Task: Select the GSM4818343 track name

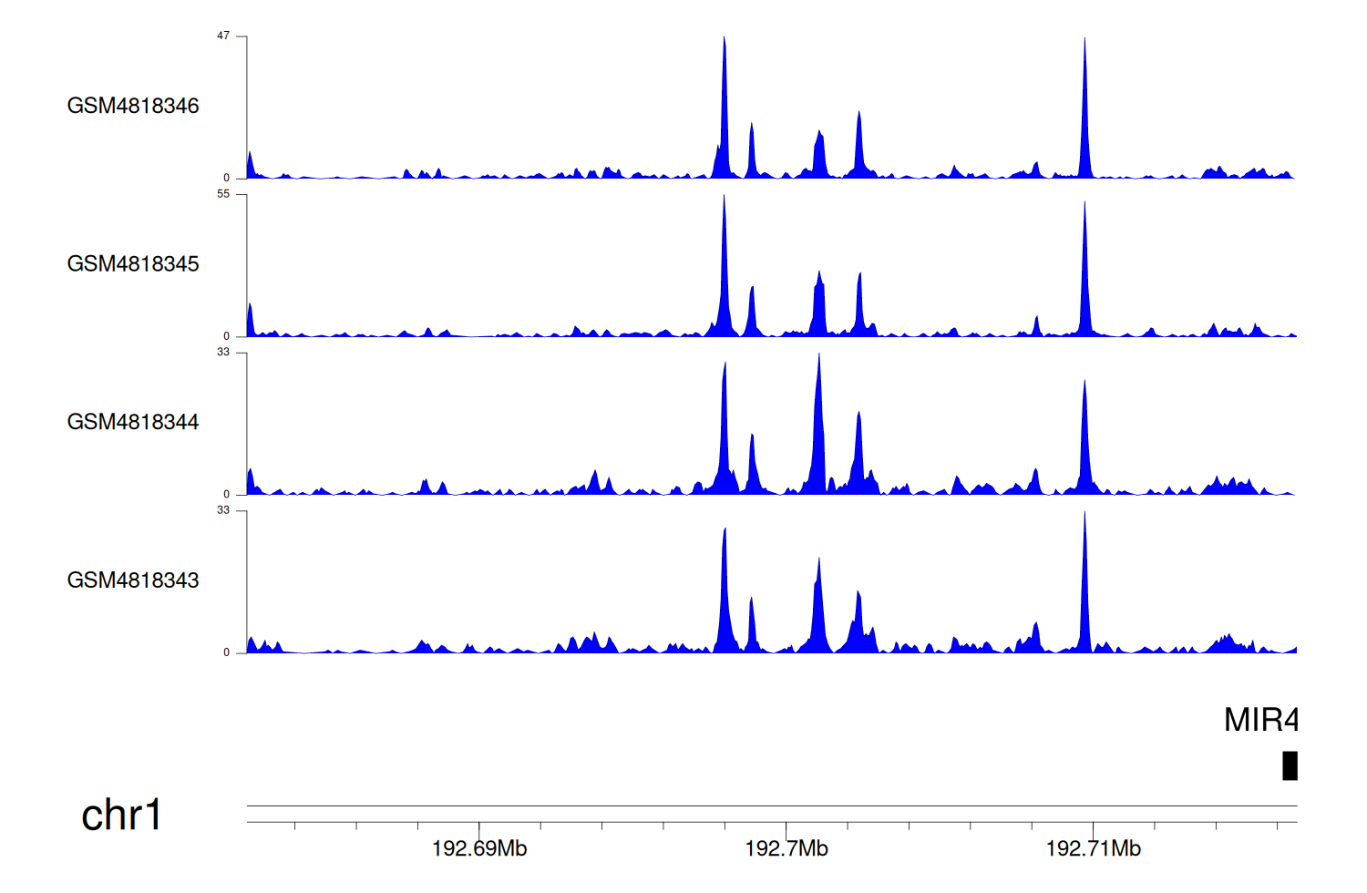Action: [133, 580]
